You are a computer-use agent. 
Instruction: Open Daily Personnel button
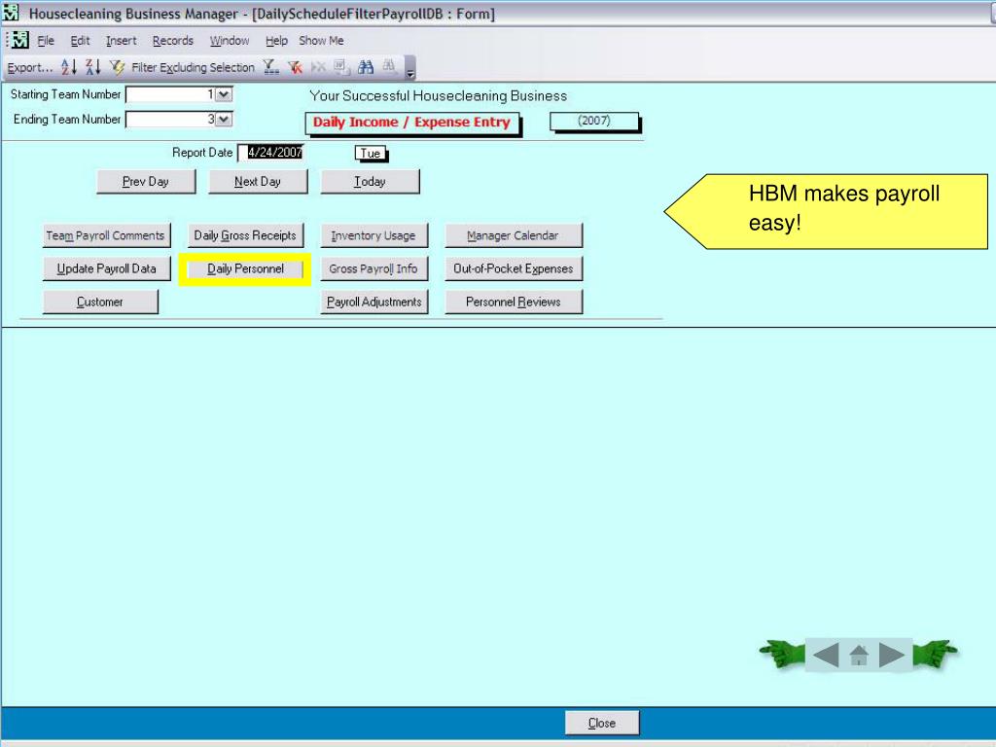[245, 268]
